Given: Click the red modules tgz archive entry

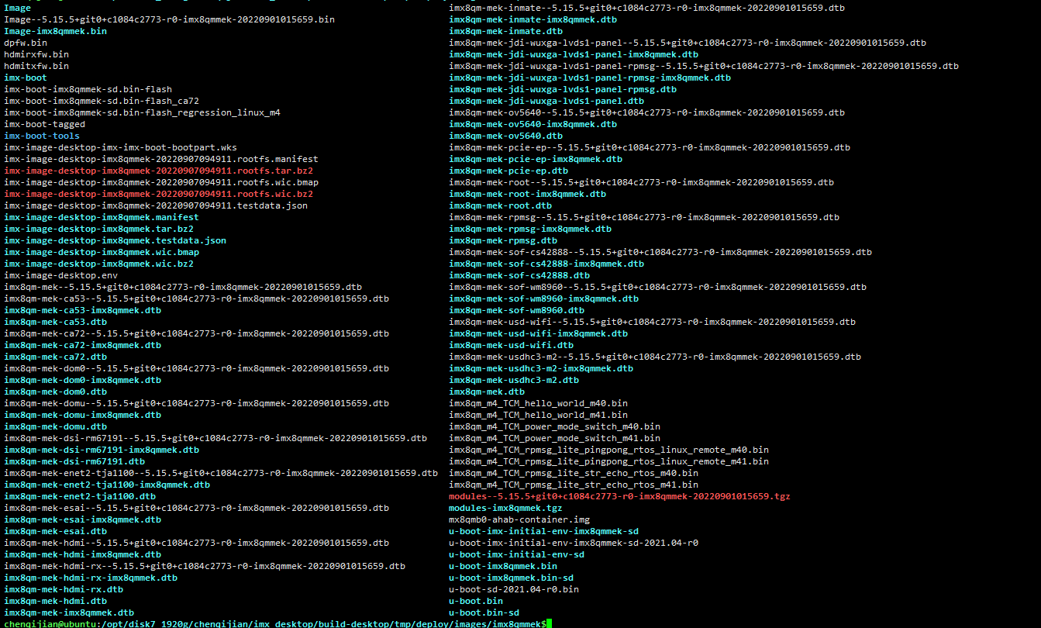Looking at the screenshot, I should point(620,496).
